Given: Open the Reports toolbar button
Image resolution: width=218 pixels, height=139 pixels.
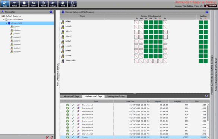Looking at the screenshot, I should click(x=43, y=4).
